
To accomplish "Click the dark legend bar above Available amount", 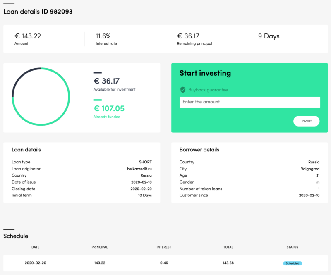I will 98,73.
